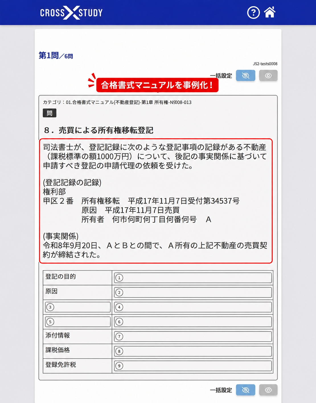This screenshot has width=316, height=403.
Task: Go to home via house icon
Action: click(270, 12)
